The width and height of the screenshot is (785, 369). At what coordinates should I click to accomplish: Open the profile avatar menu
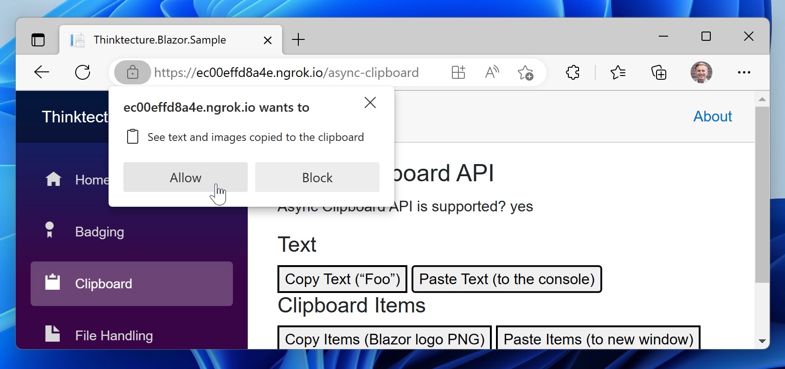tap(701, 72)
